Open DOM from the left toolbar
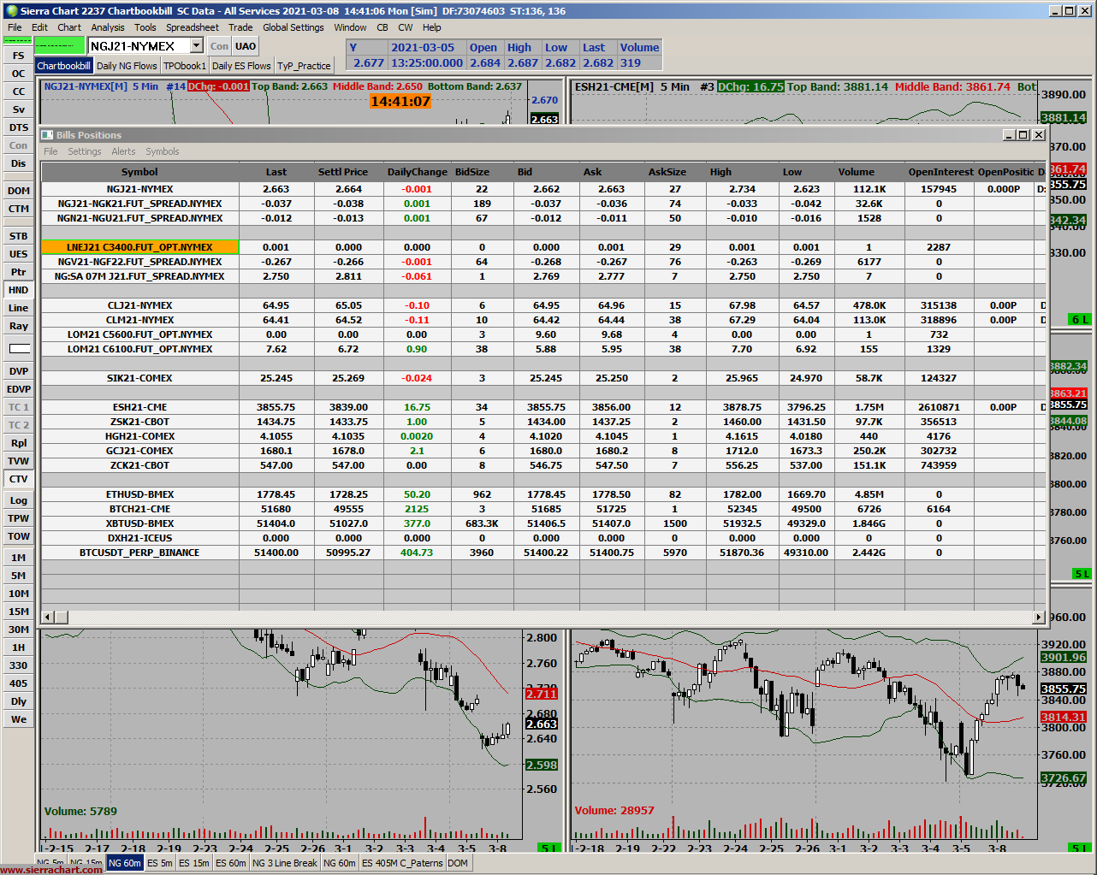The image size is (1097, 875). [19, 191]
